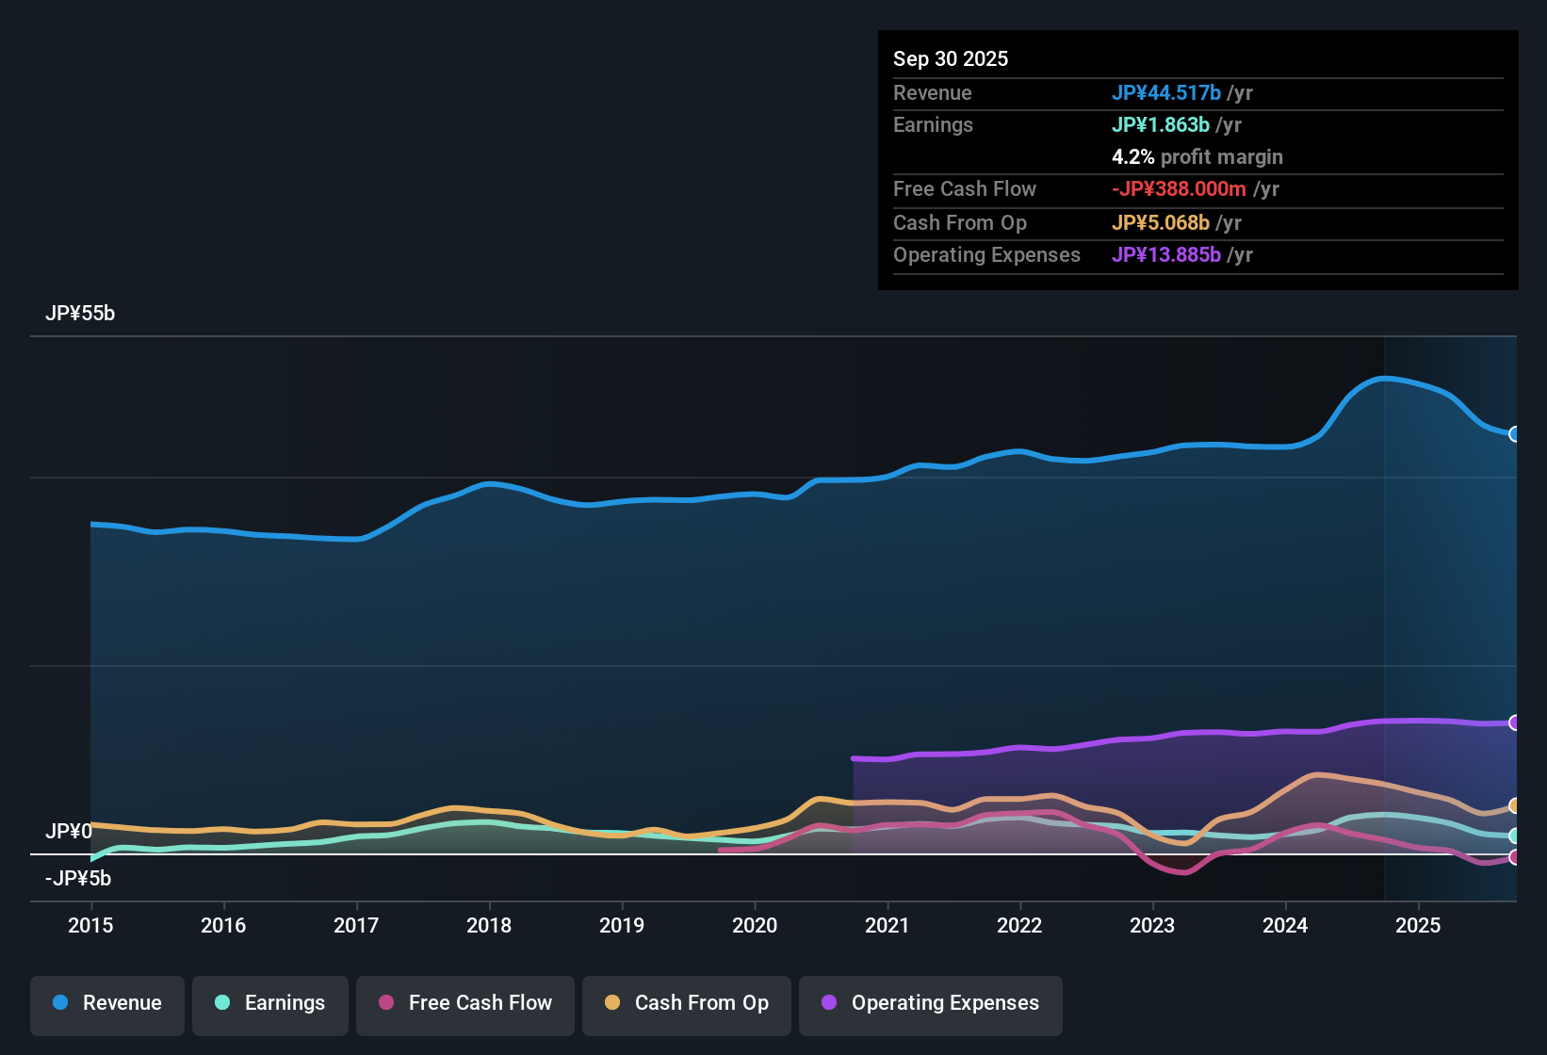
Task: Open the Earnings legend chip options
Action: click(269, 1003)
